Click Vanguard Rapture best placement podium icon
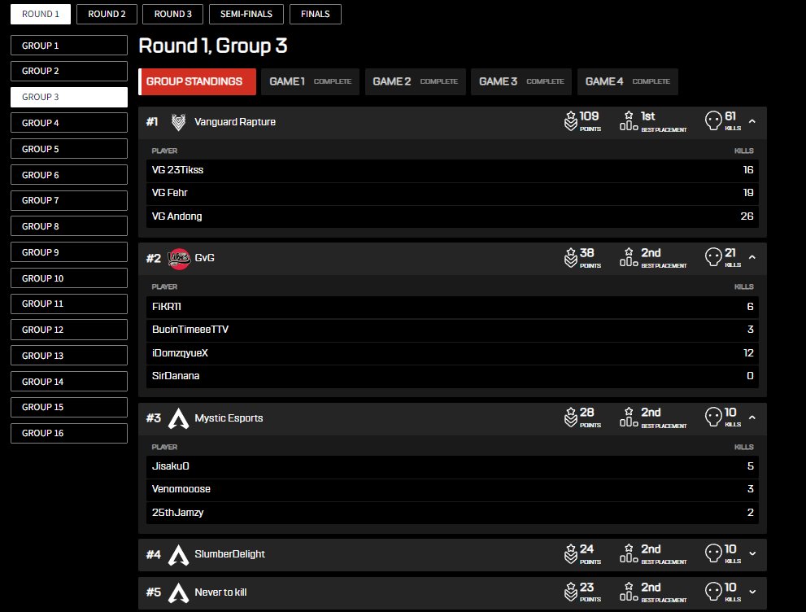Screen dimensions: 806x612 pos(629,121)
